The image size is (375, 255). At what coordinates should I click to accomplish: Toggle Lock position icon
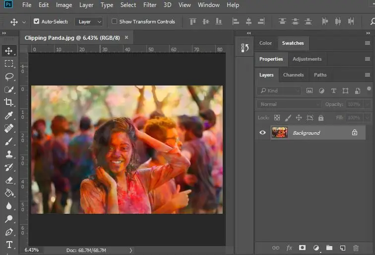tap(299, 118)
